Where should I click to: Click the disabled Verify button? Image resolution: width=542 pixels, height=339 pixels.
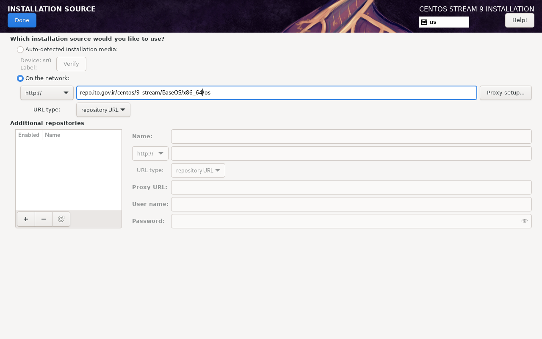point(71,64)
